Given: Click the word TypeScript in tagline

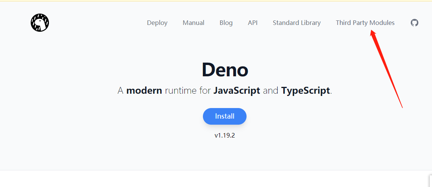Looking at the screenshot, I should point(306,90).
